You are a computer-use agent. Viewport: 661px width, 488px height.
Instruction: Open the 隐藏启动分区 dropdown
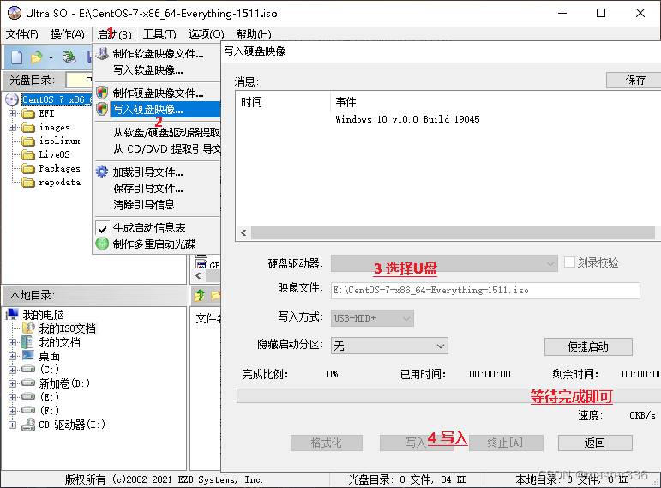(x=389, y=346)
